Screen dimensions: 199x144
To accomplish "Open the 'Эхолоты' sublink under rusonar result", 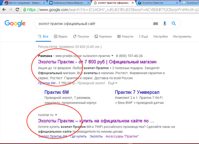I will click(x=96, y=136).
